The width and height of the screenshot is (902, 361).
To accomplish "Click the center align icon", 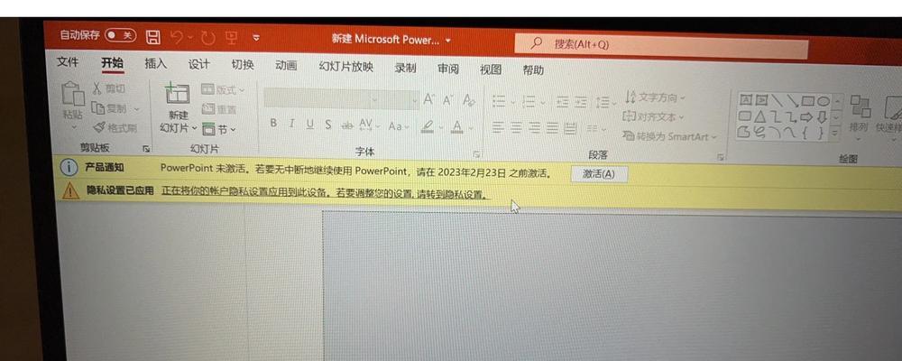I will (517, 128).
